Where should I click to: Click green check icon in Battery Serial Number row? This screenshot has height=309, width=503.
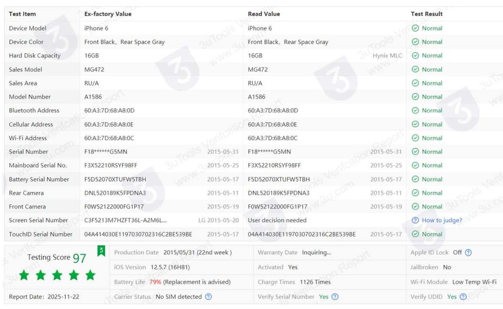point(415,179)
